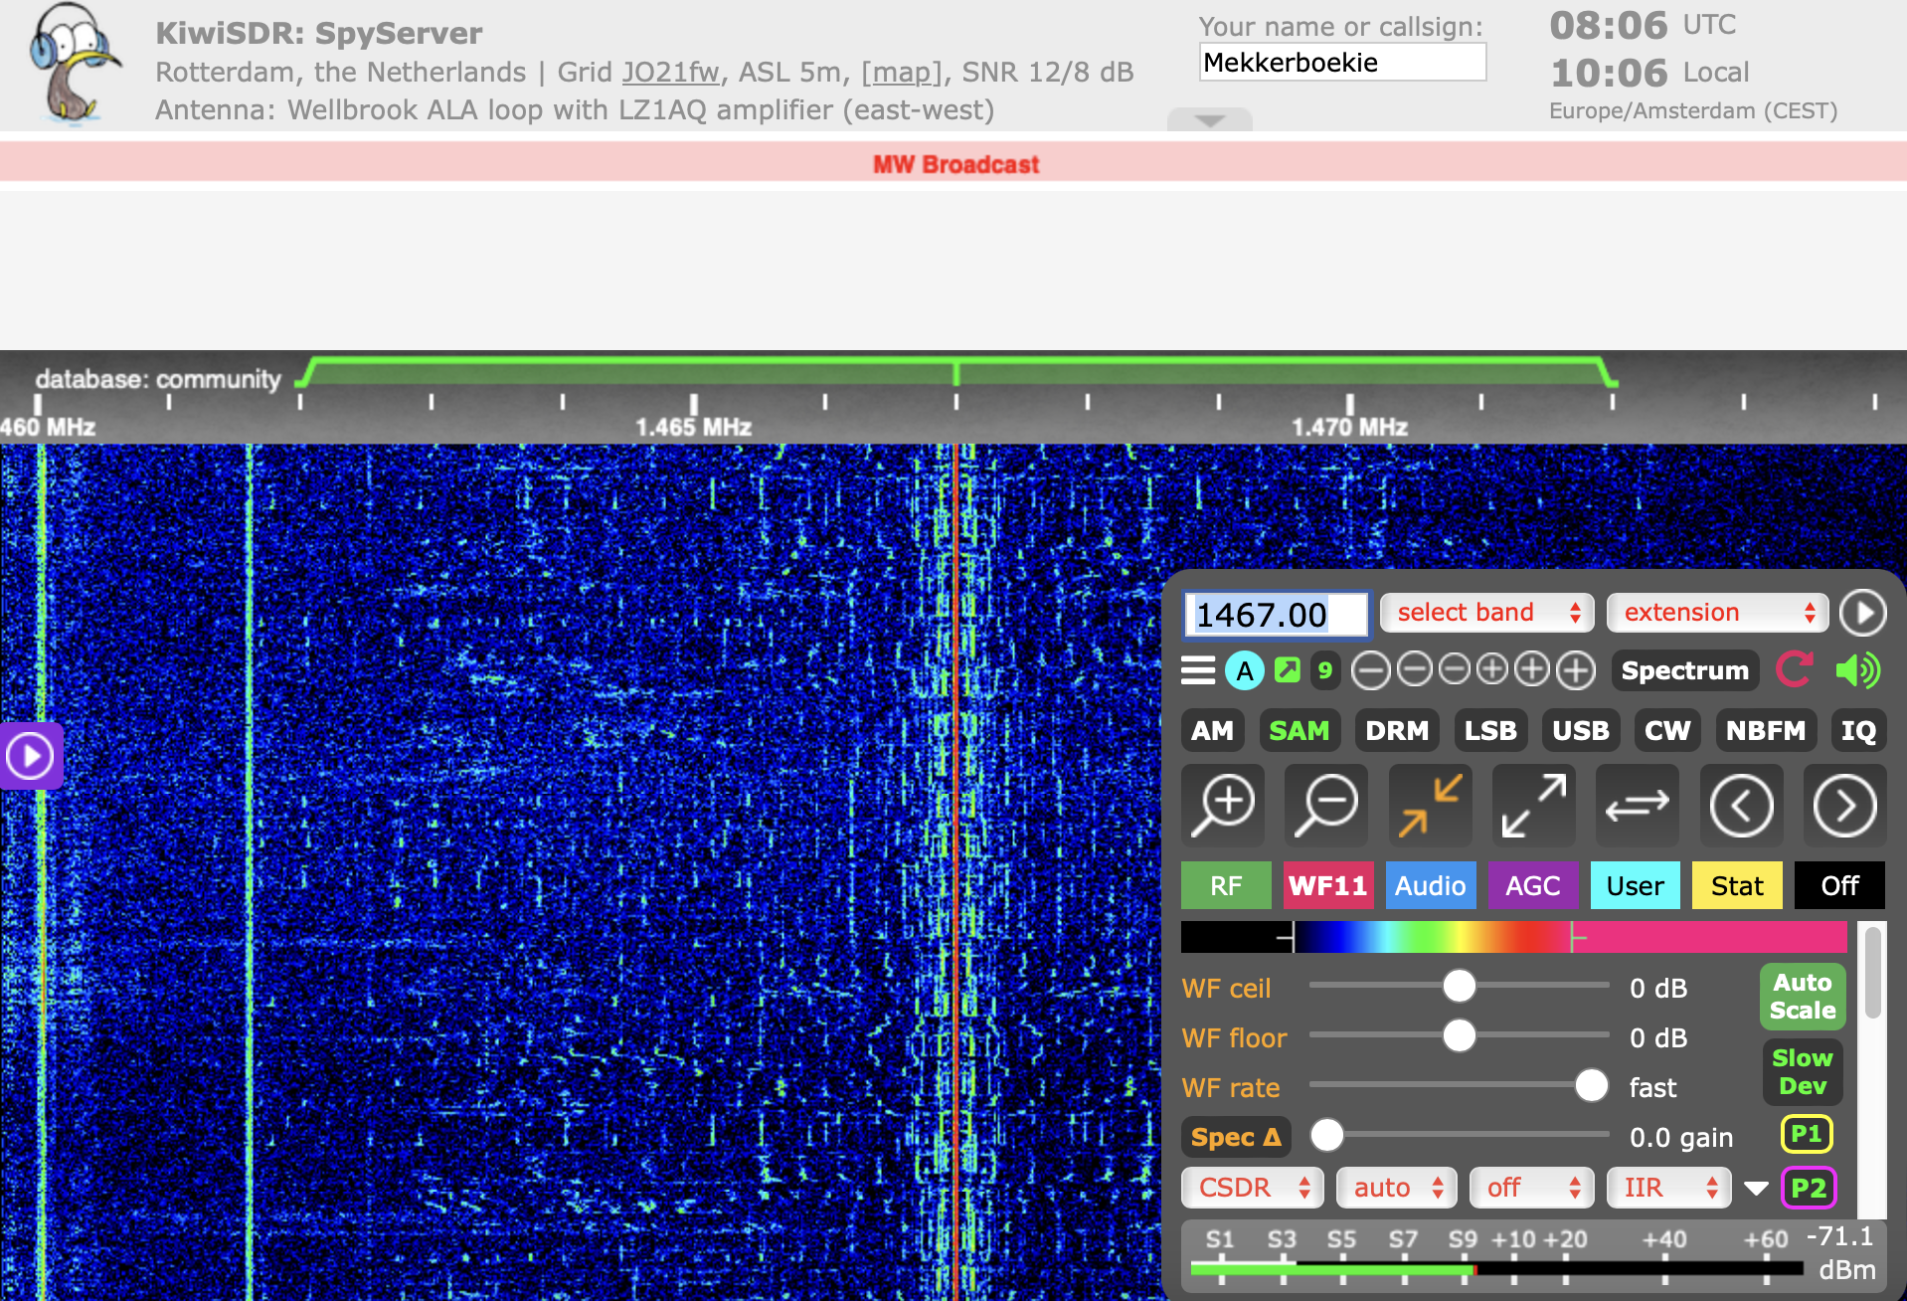Open the CSDR waterfall dropdown

click(x=1252, y=1188)
